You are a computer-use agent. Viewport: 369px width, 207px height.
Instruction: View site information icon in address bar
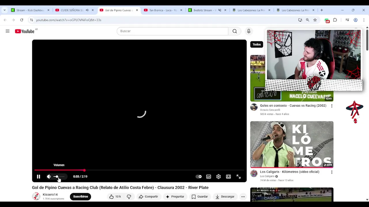tap(31, 20)
